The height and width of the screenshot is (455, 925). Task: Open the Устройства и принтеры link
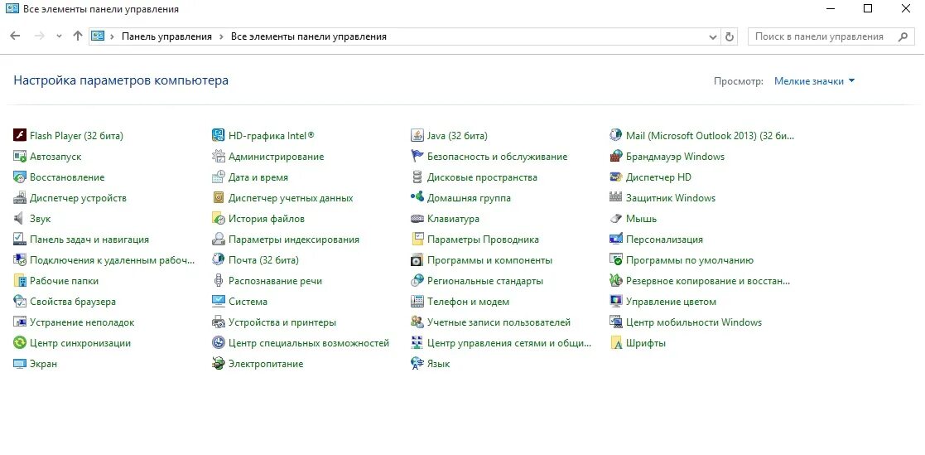click(282, 322)
